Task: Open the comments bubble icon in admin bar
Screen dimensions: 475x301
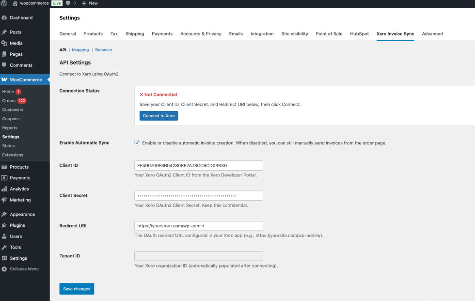Action: pyautogui.click(x=68, y=3)
